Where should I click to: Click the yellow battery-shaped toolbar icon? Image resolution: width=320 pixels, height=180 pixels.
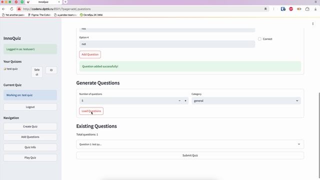coord(299,9)
